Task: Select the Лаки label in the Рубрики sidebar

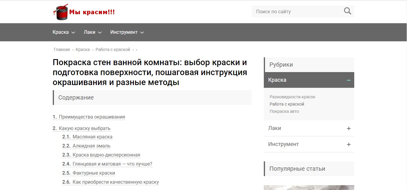Action: (x=274, y=128)
